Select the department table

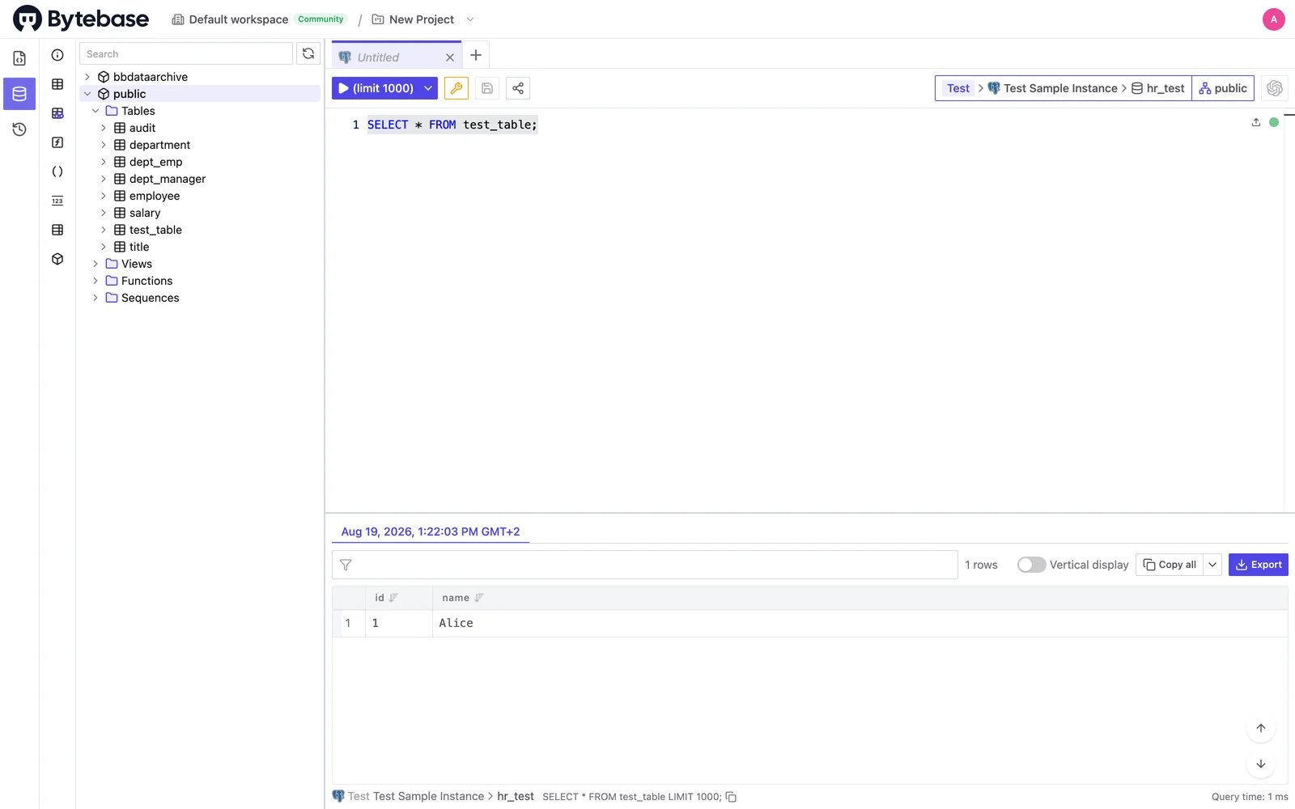click(159, 145)
